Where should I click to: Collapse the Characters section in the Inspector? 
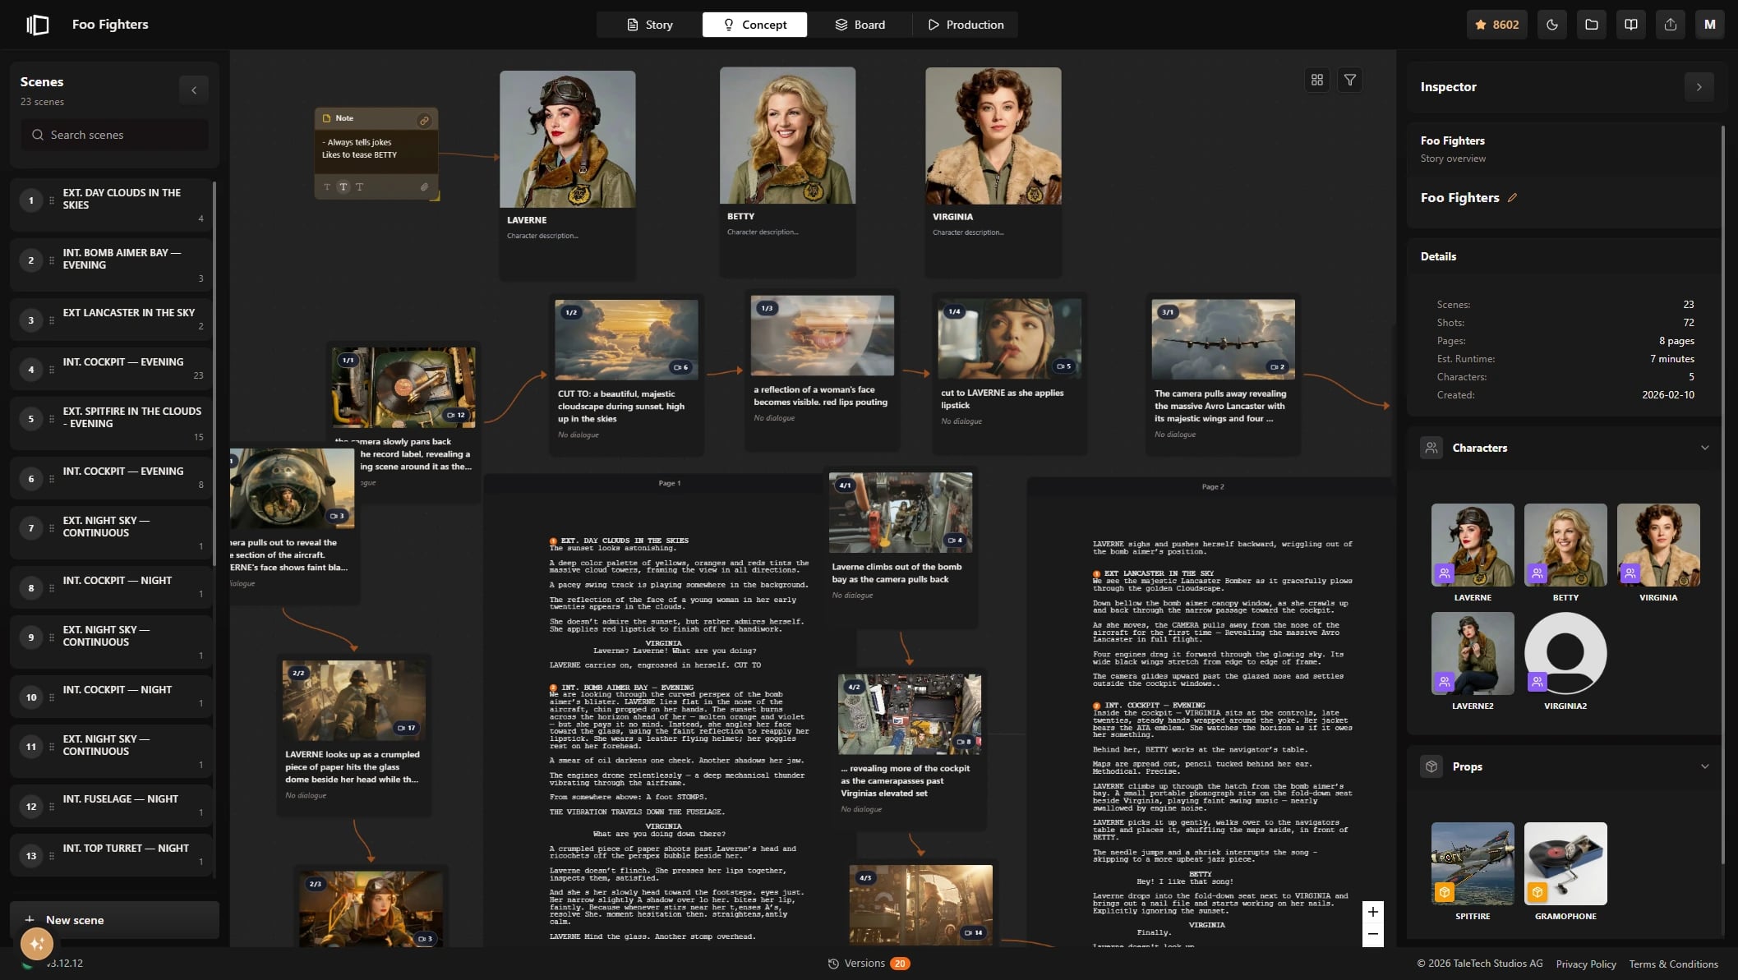[x=1705, y=448]
